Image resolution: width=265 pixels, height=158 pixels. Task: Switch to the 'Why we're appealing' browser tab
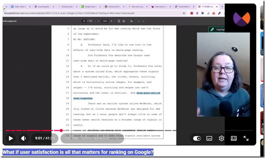pos(138,6)
